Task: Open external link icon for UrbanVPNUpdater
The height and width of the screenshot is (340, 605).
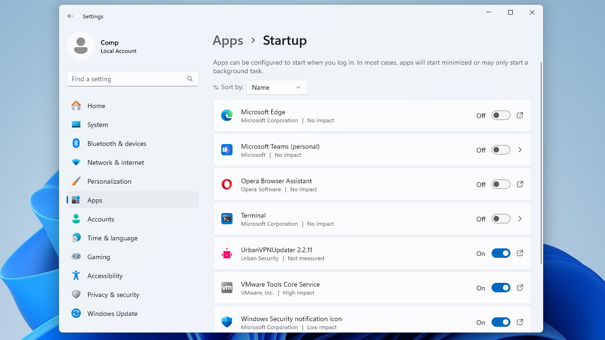Action: [x=520, y=253]
